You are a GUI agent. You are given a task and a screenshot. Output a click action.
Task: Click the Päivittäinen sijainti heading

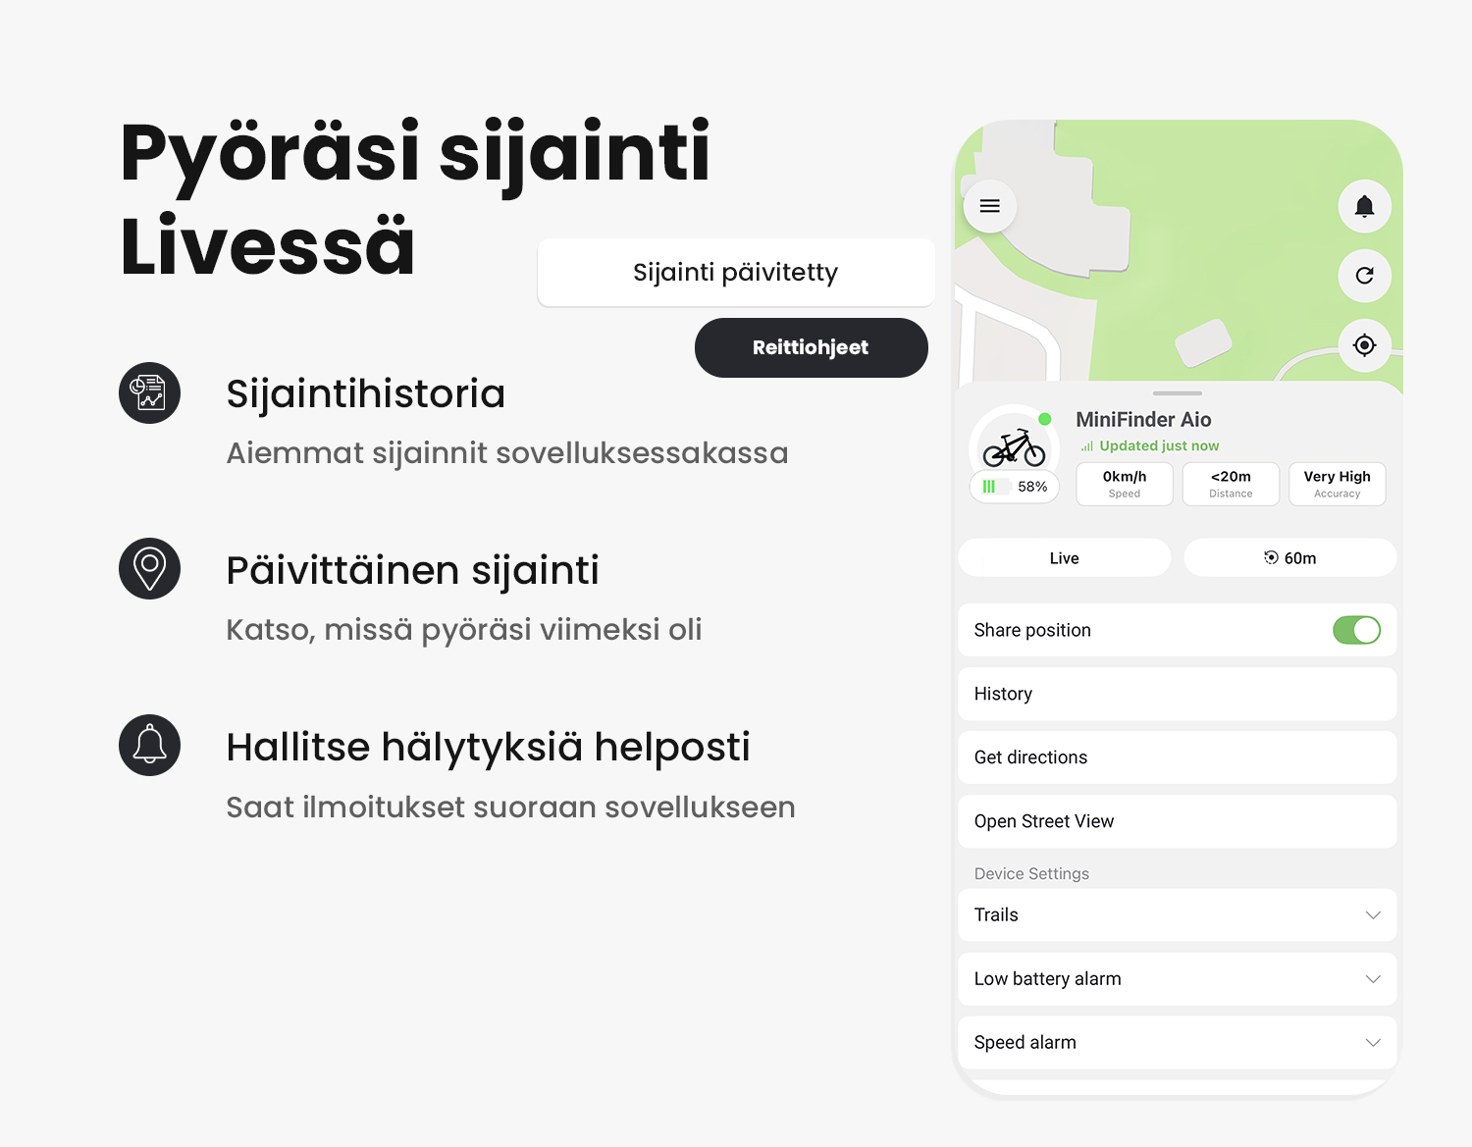tap(412, 570)
